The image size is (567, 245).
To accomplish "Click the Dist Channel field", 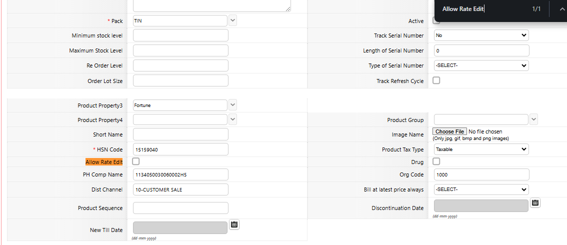I will click(181, 189).
